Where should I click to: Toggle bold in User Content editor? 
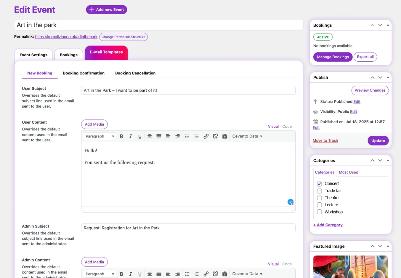point(121,136)
